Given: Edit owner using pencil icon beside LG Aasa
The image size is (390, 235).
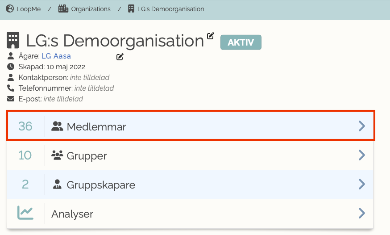Looking at the screenshot, I should click(120, 57).
